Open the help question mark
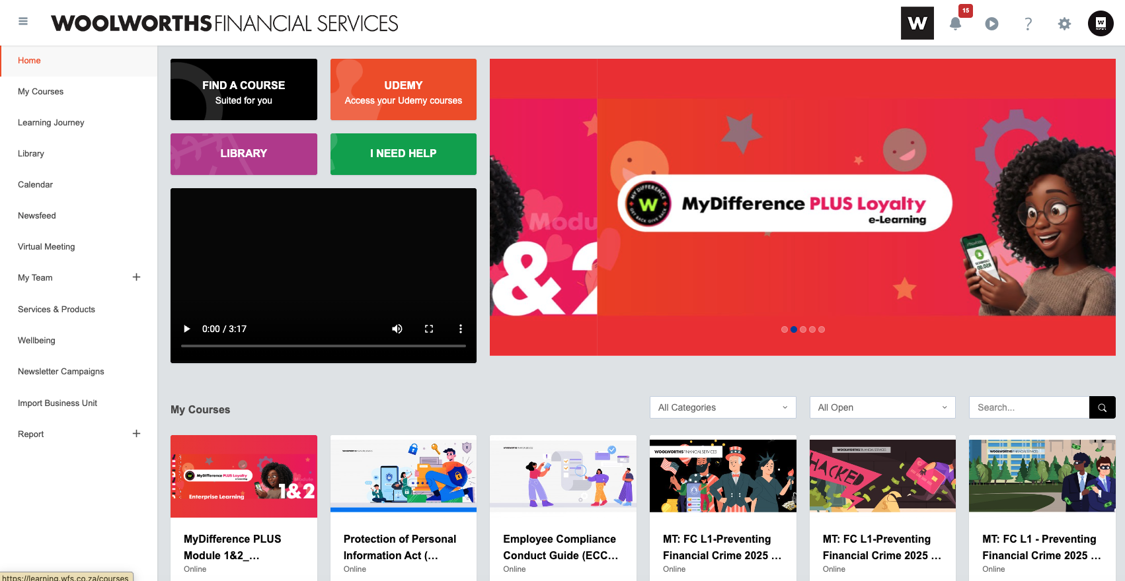Viewport: 1125px width, 581px height. pos(1028,24)
